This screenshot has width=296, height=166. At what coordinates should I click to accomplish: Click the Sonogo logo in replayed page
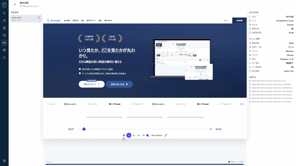pos(54,20)
